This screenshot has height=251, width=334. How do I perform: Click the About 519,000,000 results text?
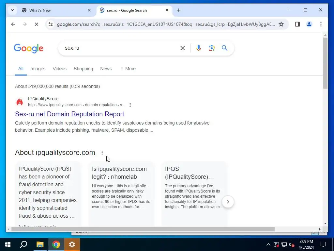[x=57, y=86]
